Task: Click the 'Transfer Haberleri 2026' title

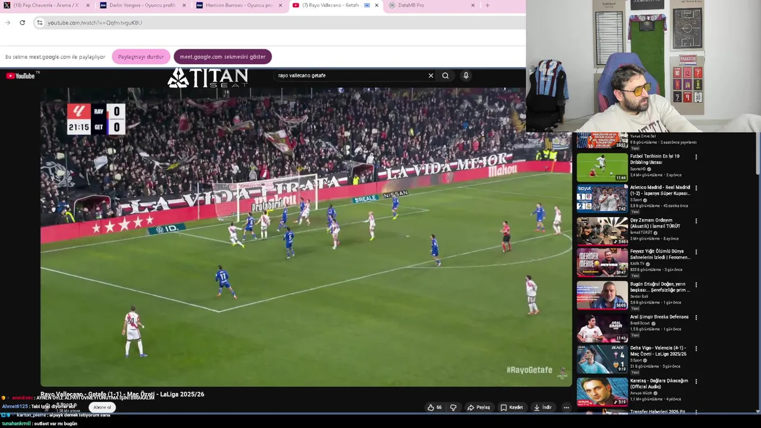Action: (658, 411)
